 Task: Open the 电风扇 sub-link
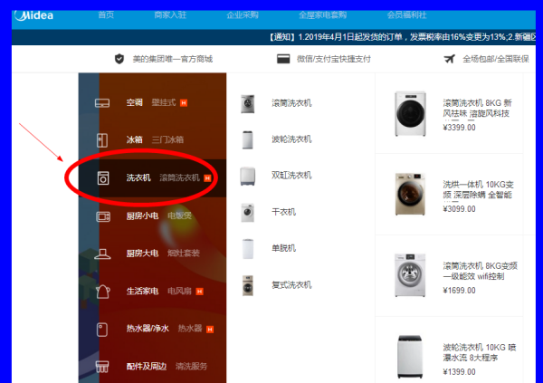pos(180,291)
